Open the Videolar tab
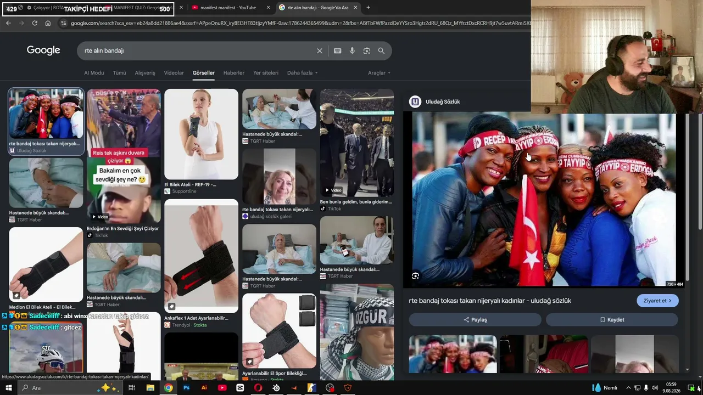The width and height of the screenshot is (703, 395). point(174,73)
